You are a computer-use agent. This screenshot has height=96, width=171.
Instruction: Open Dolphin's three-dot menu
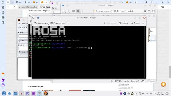click(153, 11)
